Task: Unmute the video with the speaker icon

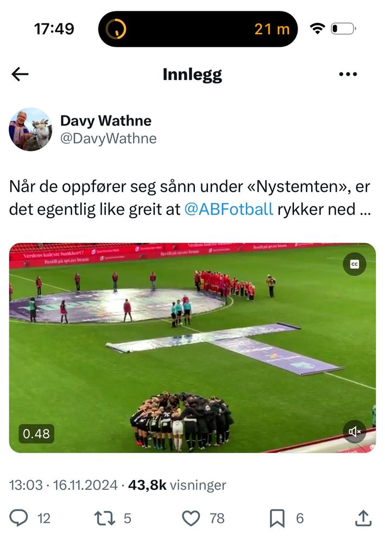Action: point(354,432)
